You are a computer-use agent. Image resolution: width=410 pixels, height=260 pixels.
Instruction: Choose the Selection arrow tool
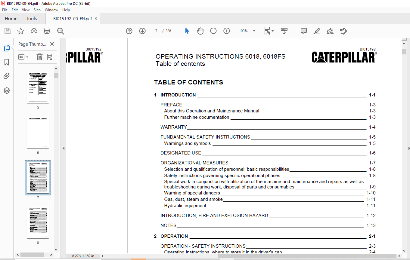tap(187, 31)
